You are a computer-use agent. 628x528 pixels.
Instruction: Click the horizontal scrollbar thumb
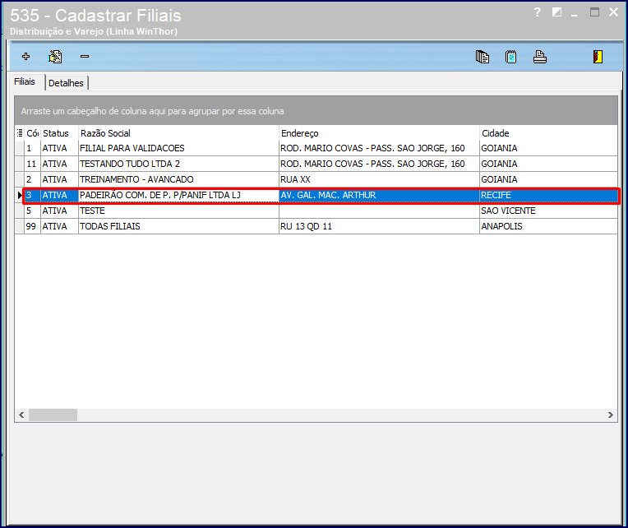53,415
